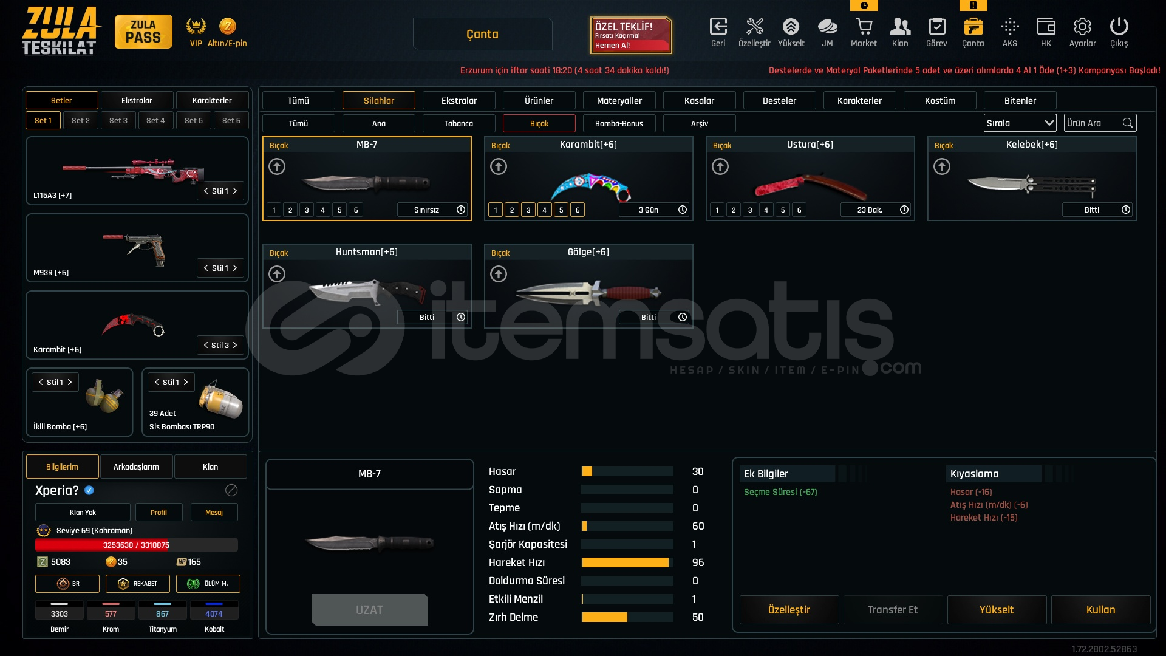1166x656 pixels.
Task: Next style arrow for Sis Bombası TRP90
Action: 186,382
